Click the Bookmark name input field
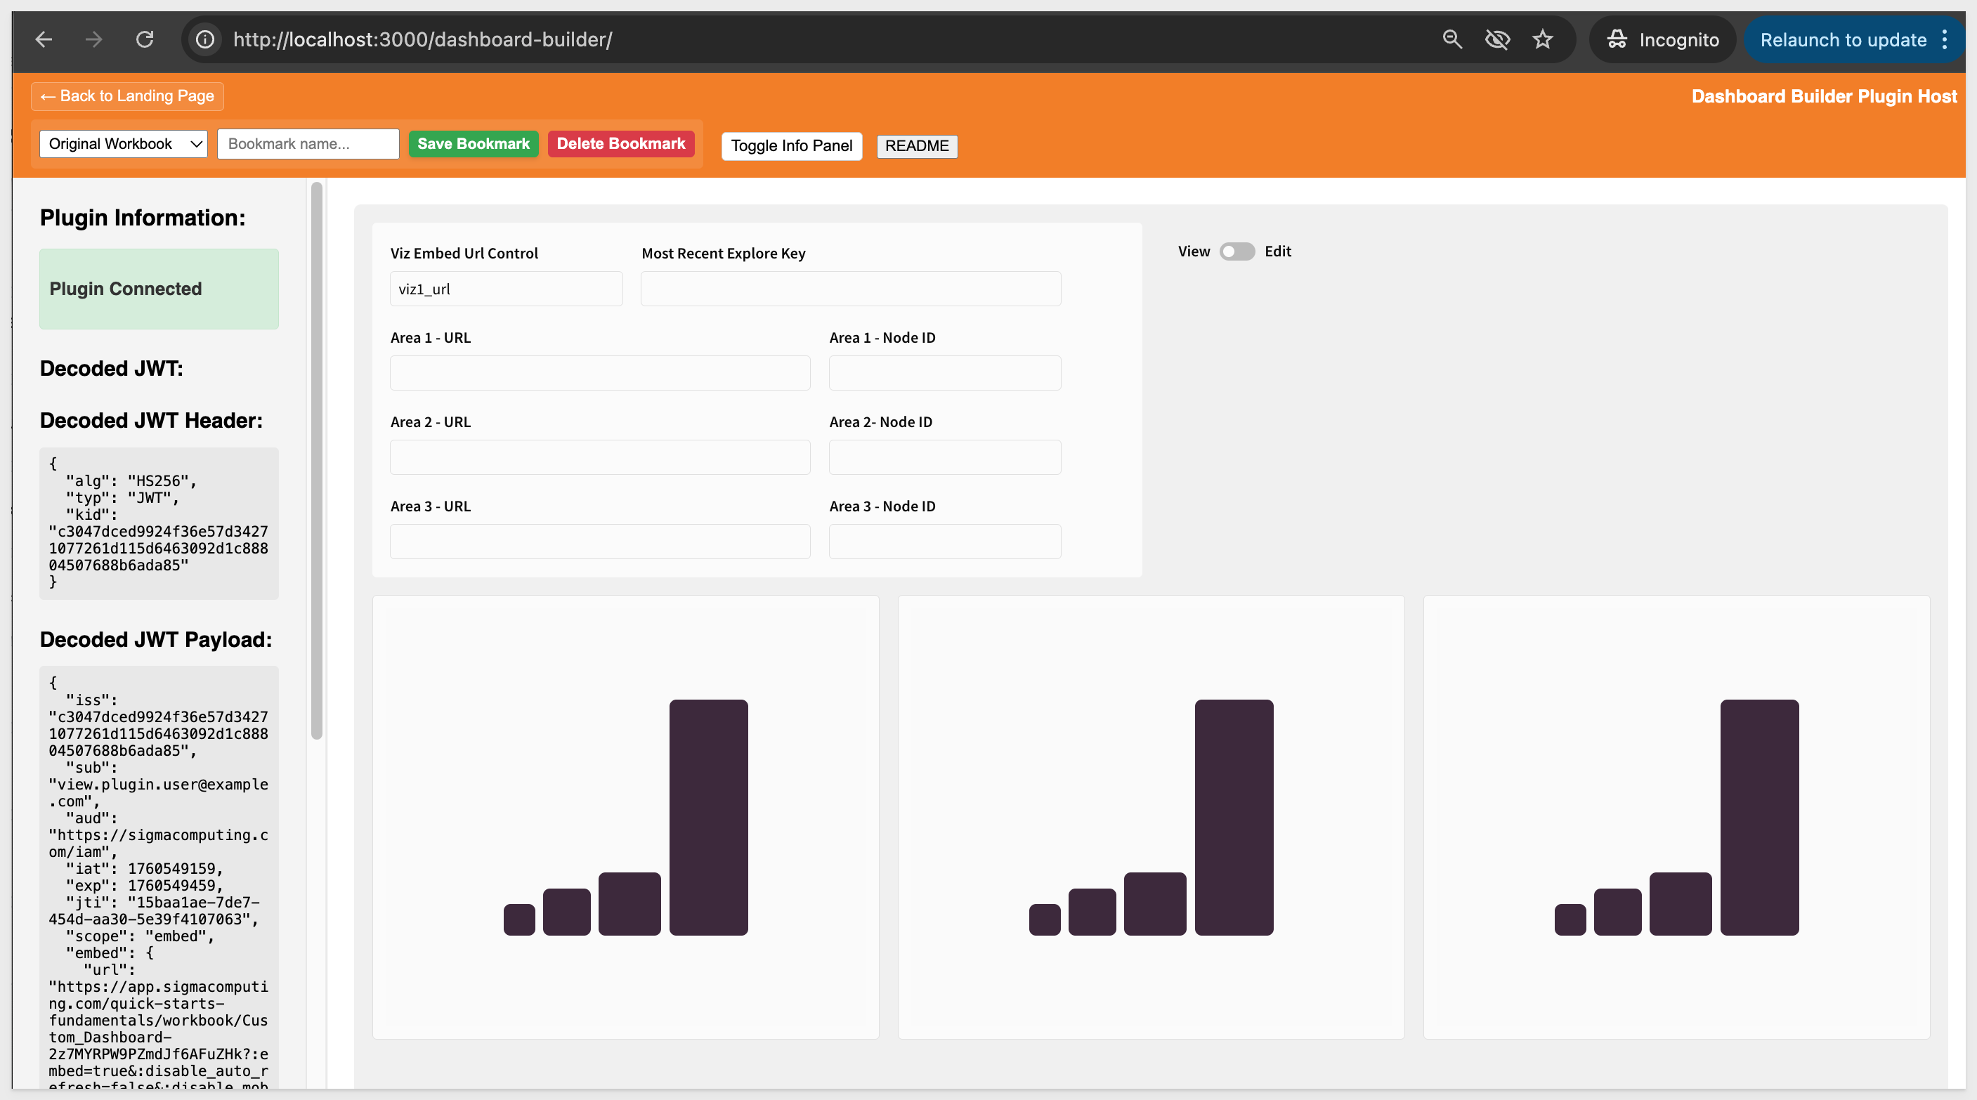 pyautogui.click(x=308, y=144)
